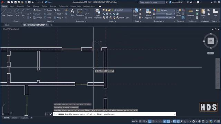Click the Copy command
Screen dimensions: 221x124
(37, 14)
